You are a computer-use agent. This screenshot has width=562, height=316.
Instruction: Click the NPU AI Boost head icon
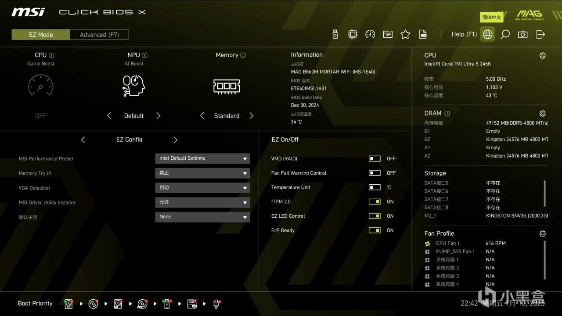(133, 86)
